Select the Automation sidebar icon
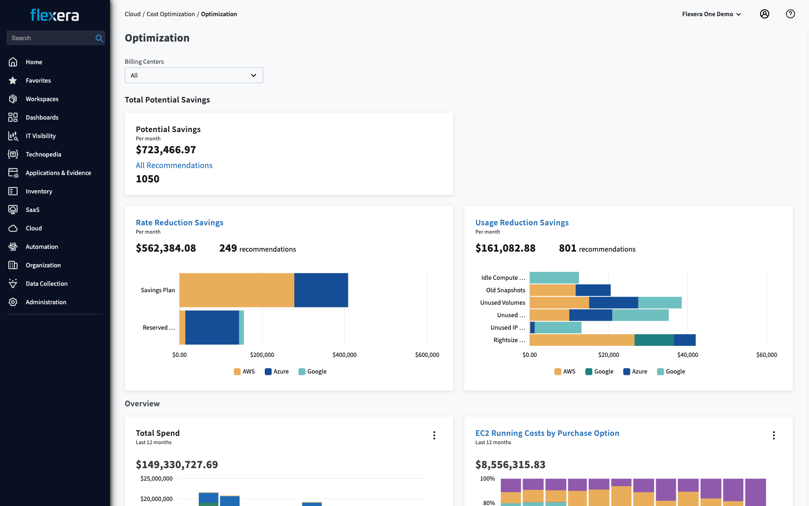The height and width of the screenshot is (506, 809). tap(13, 247)
